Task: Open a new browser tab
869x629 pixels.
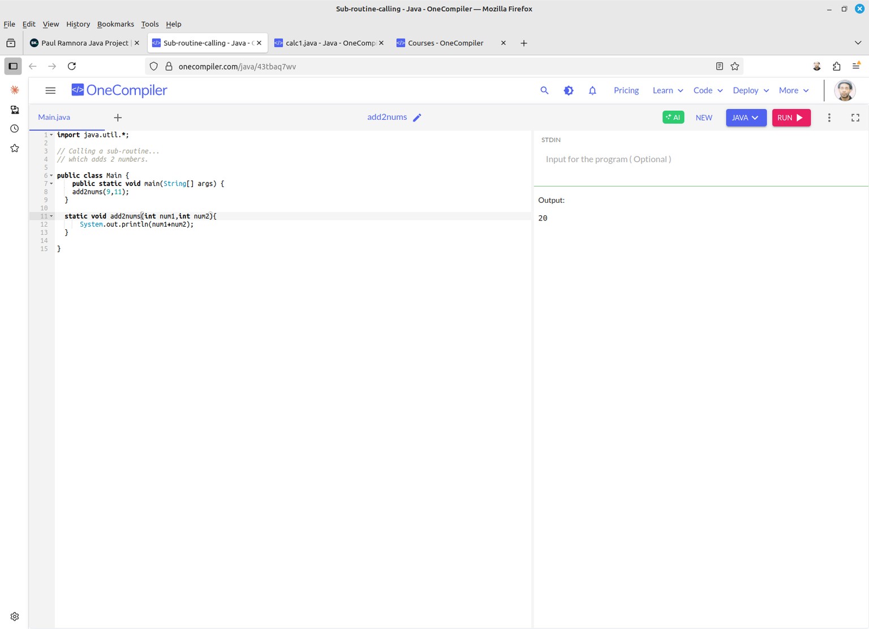Action: click(524, 43)
